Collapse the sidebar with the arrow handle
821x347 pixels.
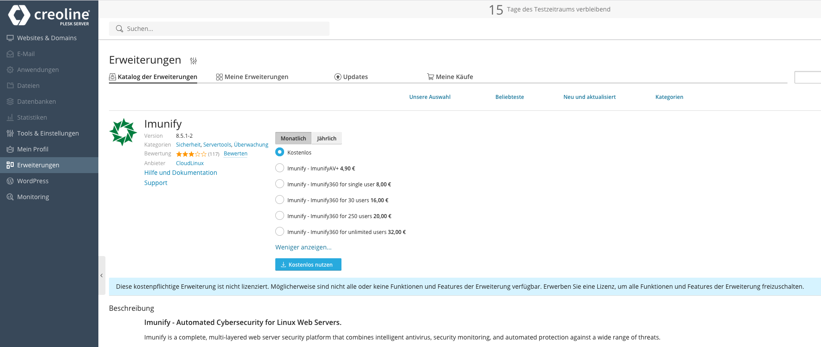(101, 275)
